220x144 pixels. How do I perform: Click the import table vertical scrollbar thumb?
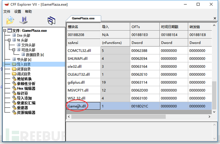pyautogui.click(x=214, y=95)
